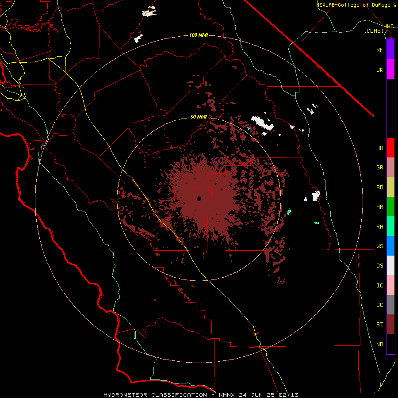398x398 pixels.
Task: Click the black radar site dot at center
Action: [x=199, y=199]
